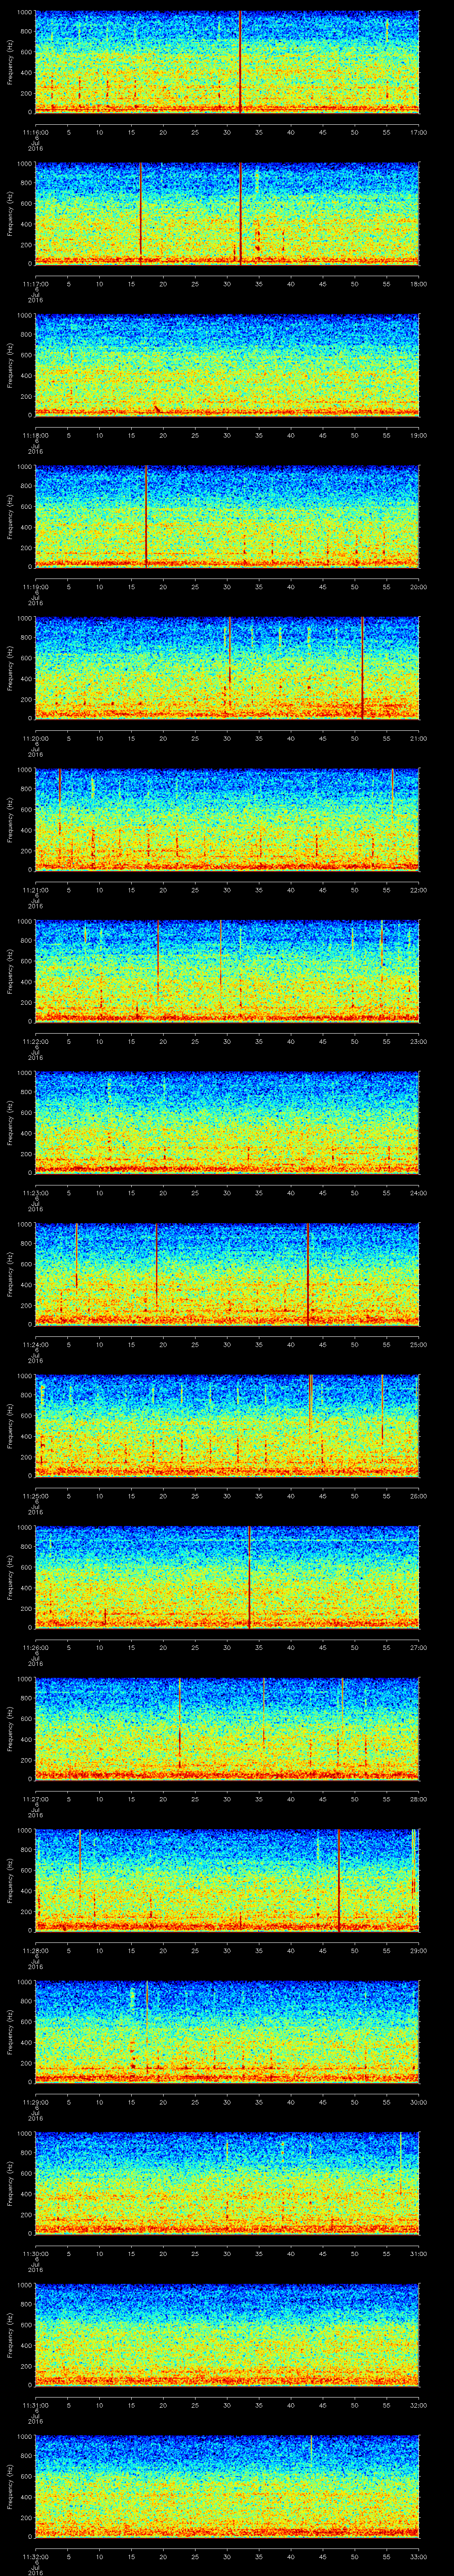Click the 33:00 end time label
The height and width of the screenshot is (2576, 454).
[418, 2556]
